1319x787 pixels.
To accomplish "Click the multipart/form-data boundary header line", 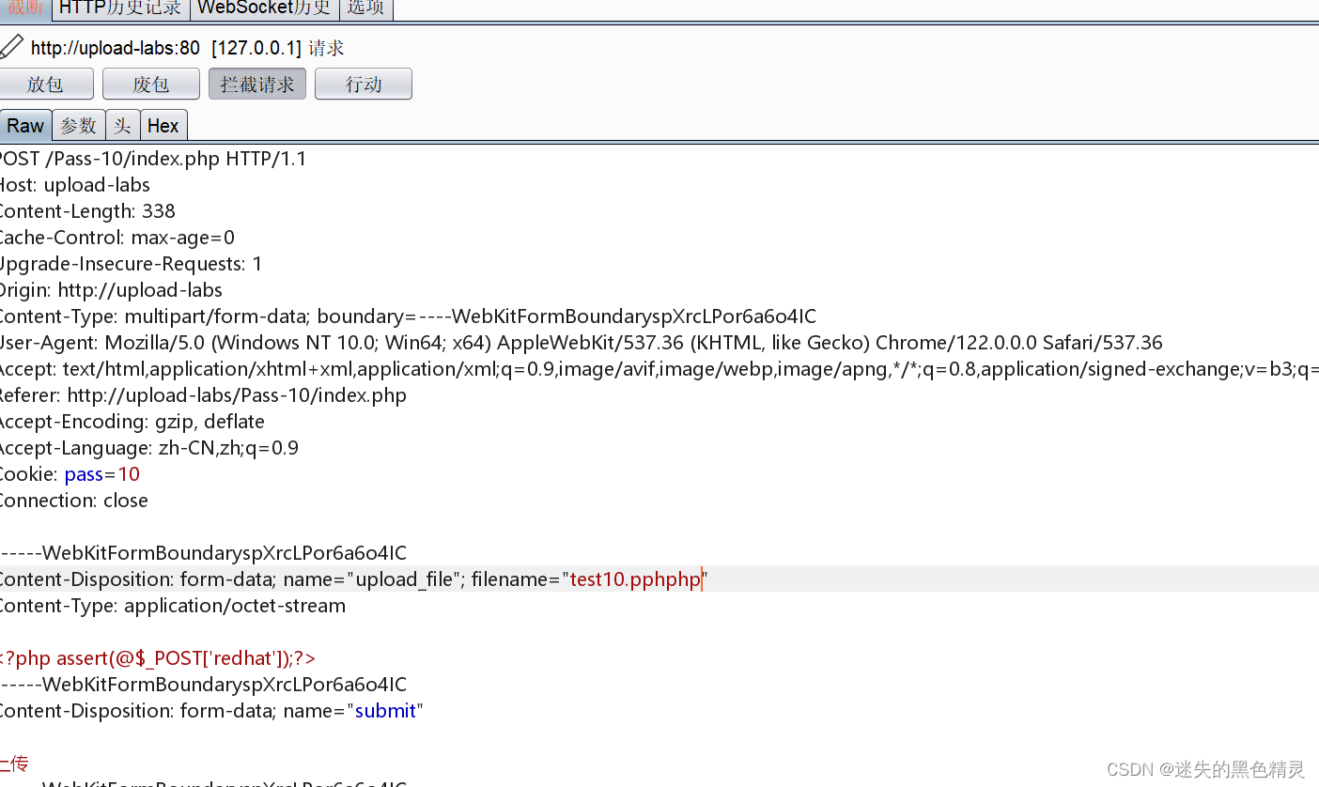I will point(408,316).
